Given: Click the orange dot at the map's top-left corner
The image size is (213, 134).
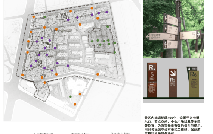Looking at the screenshot, I should tap(33, 17).
